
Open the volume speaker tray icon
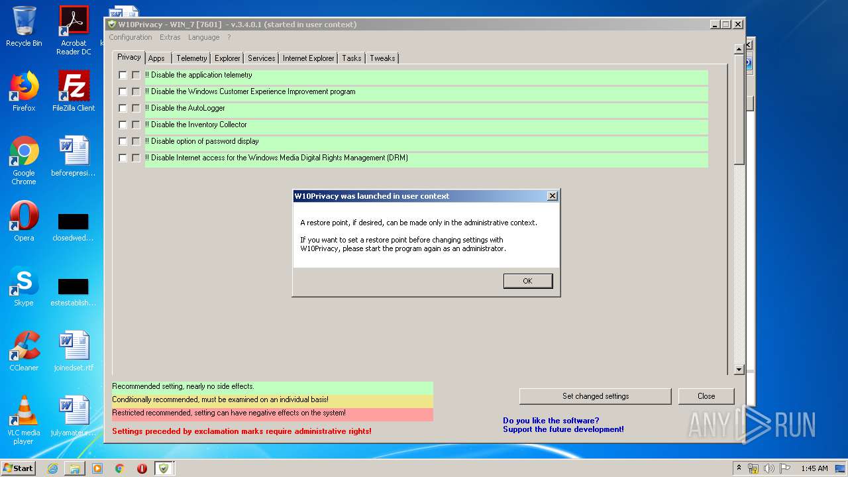769,468
